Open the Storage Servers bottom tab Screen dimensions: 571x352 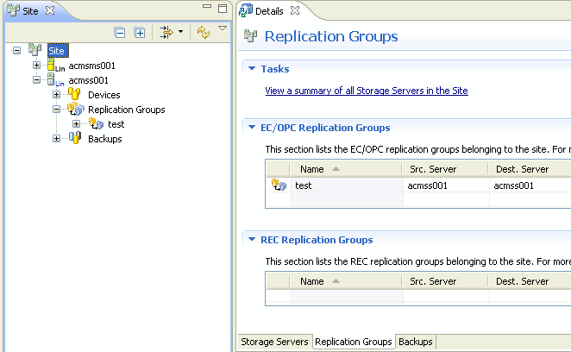[x=274, y=342]
